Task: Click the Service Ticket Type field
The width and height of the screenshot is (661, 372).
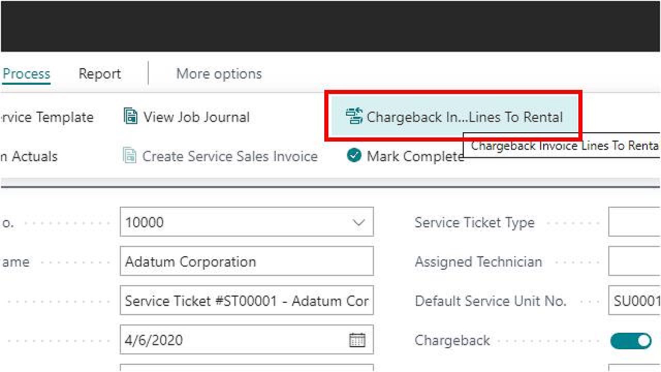Action: (x=634, y=223)
